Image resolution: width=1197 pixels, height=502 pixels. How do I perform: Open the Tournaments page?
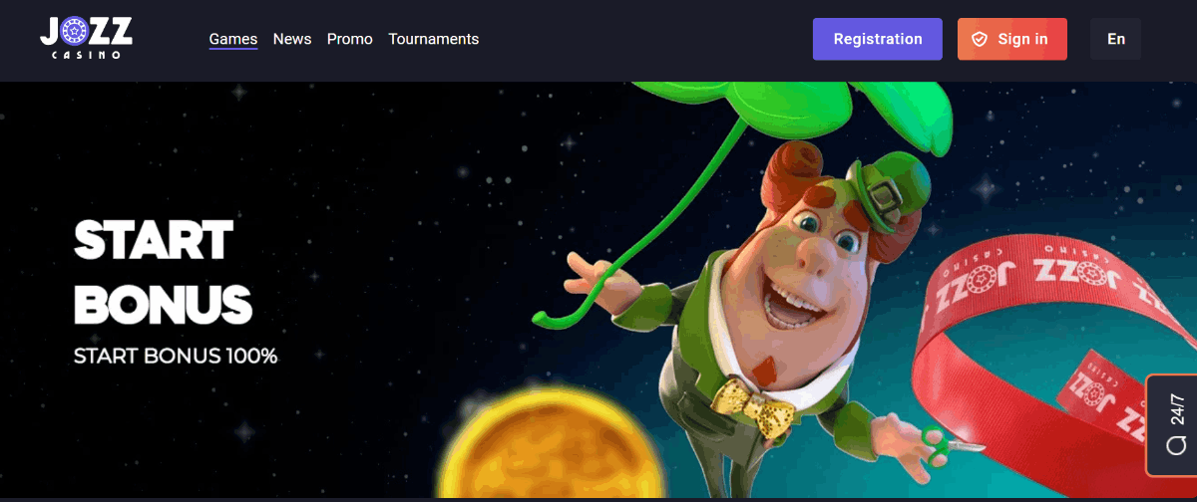(434, 39)
